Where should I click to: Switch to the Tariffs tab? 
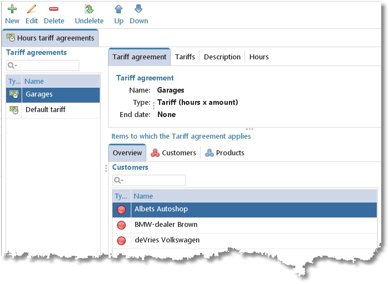pyautogui.click(x=185, y=57)
